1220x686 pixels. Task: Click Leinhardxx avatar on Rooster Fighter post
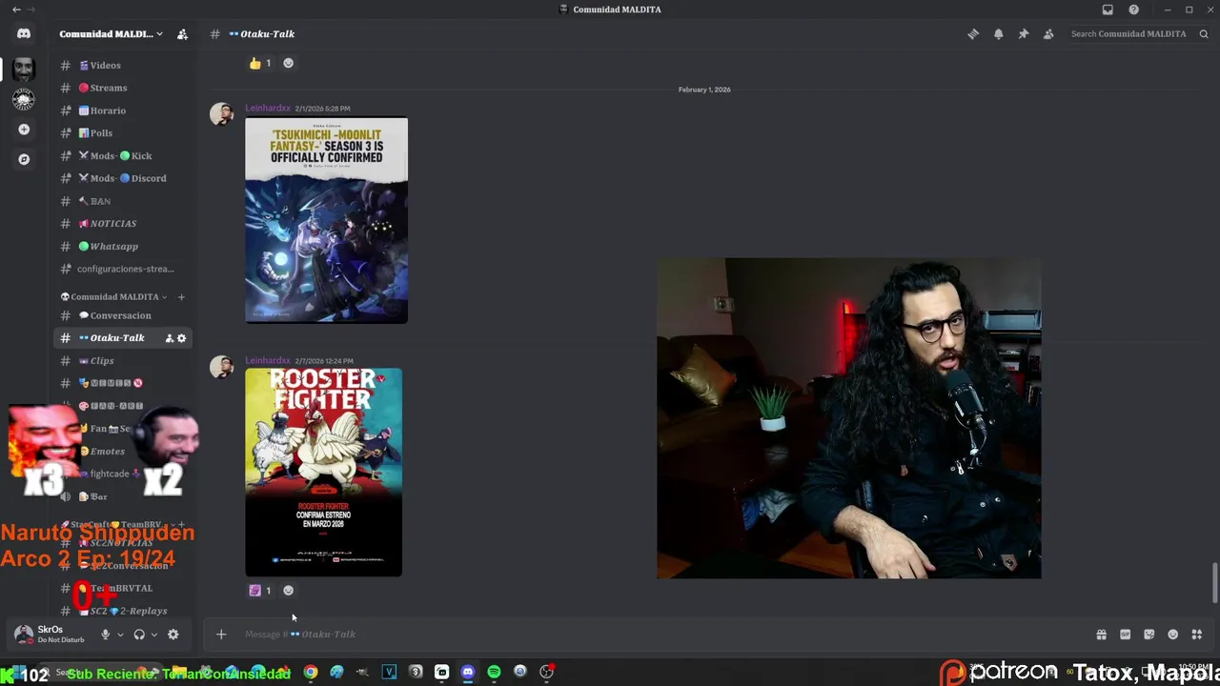coord(221,367)
